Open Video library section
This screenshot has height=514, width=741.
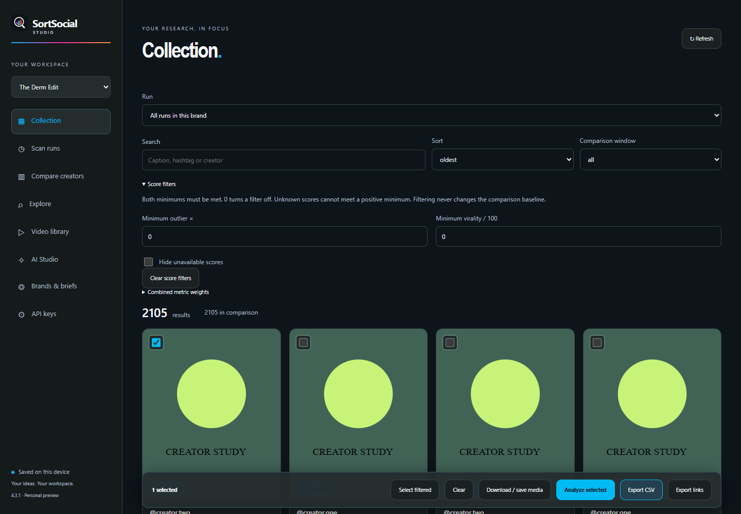pyautogui.click(x=61, y=232)
